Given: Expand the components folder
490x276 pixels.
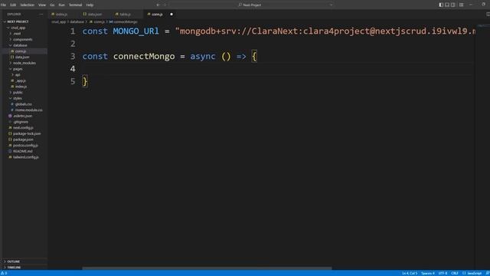Looking at the screenshot, I should (x=22, y=39).
